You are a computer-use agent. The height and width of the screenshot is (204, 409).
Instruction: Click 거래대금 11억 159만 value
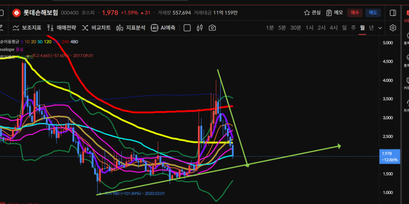(215, 13)
